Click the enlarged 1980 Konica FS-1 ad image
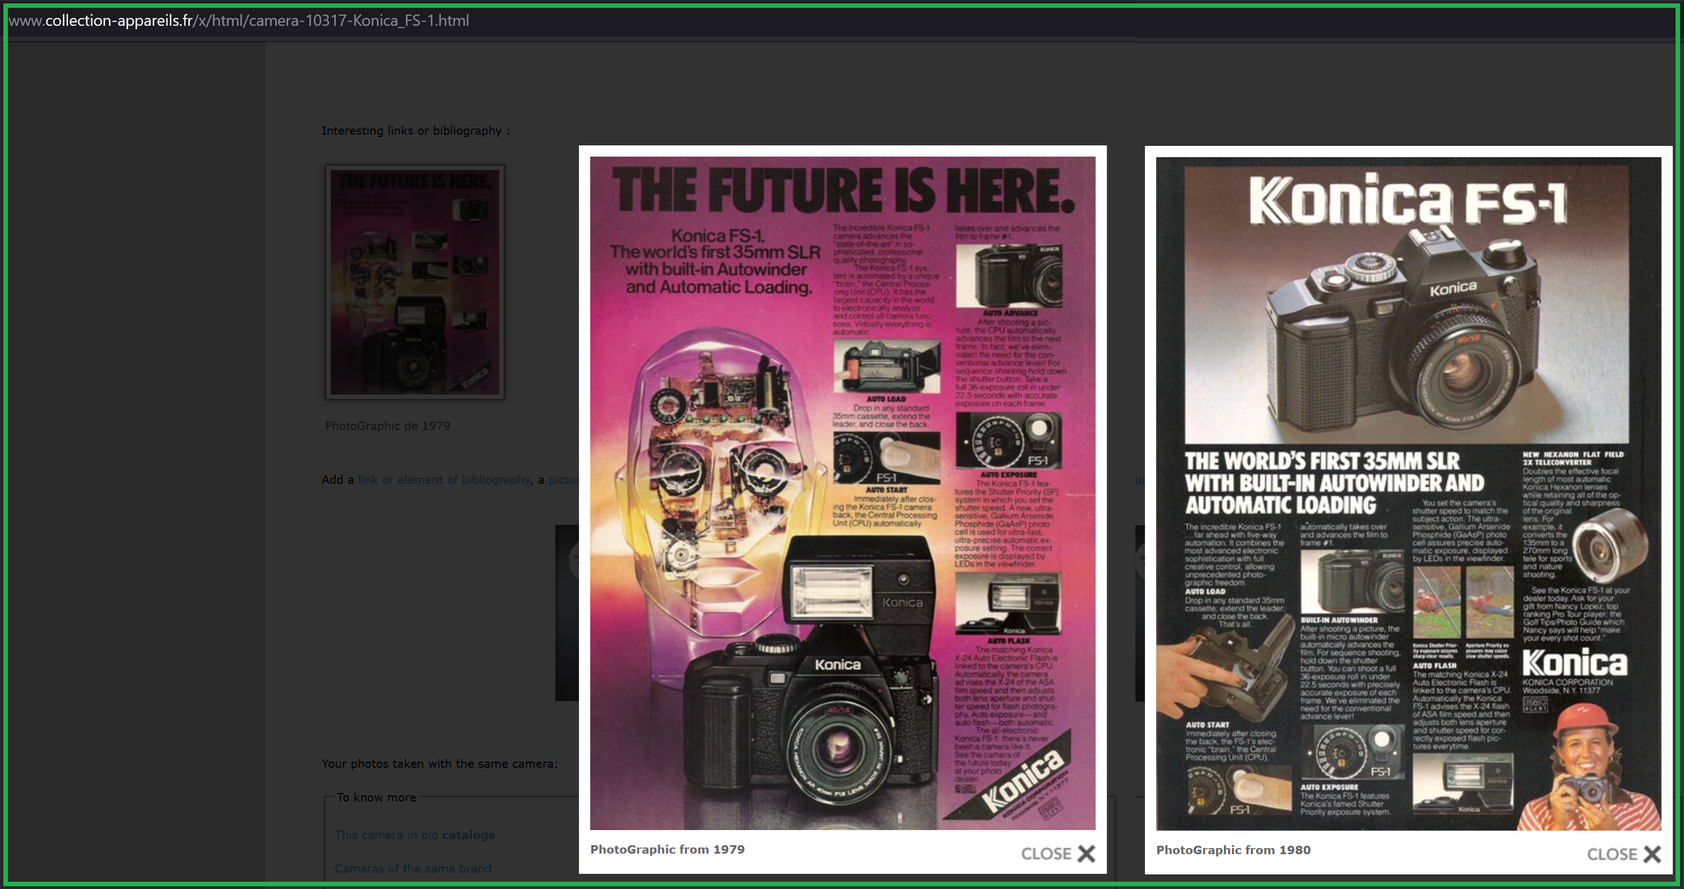The height and width of the screenshot is (889, 1684). [x=1409, y=494]
